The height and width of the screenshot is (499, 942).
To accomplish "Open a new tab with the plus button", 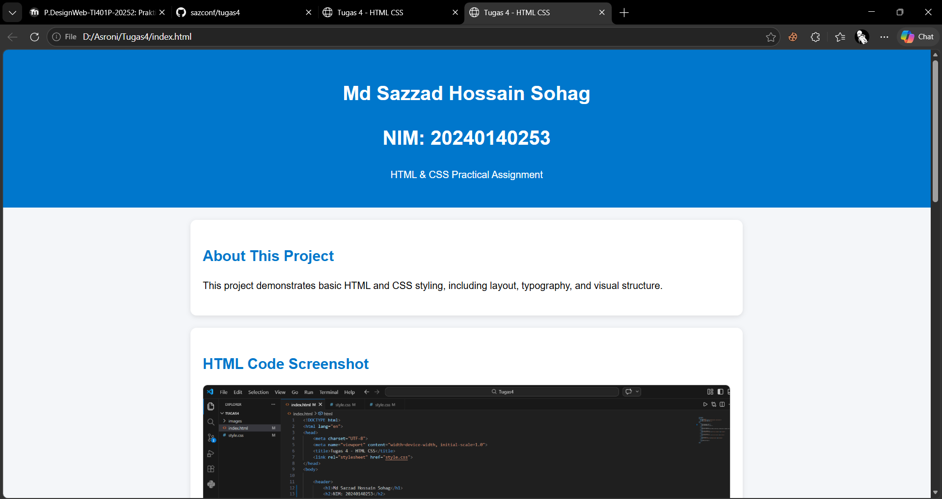I will pos(624,12).
